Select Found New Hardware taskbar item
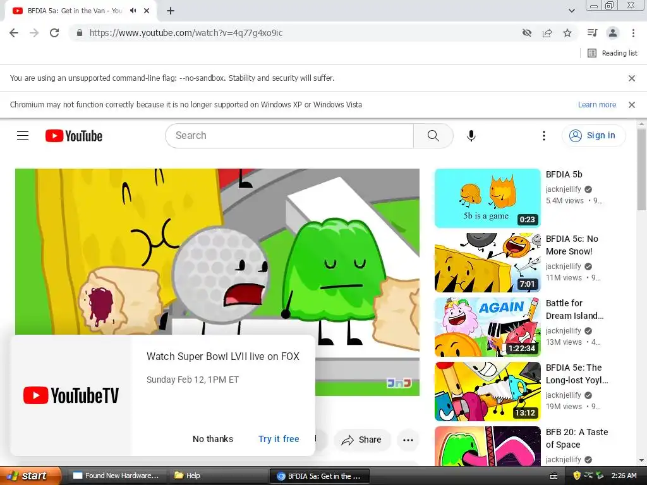This screenshot has width=647, height=485. coord(116,476)
